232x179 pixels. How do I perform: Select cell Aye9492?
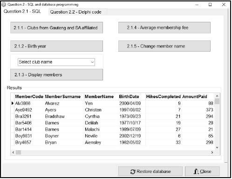pyautogui.click(x=24, y=110)
